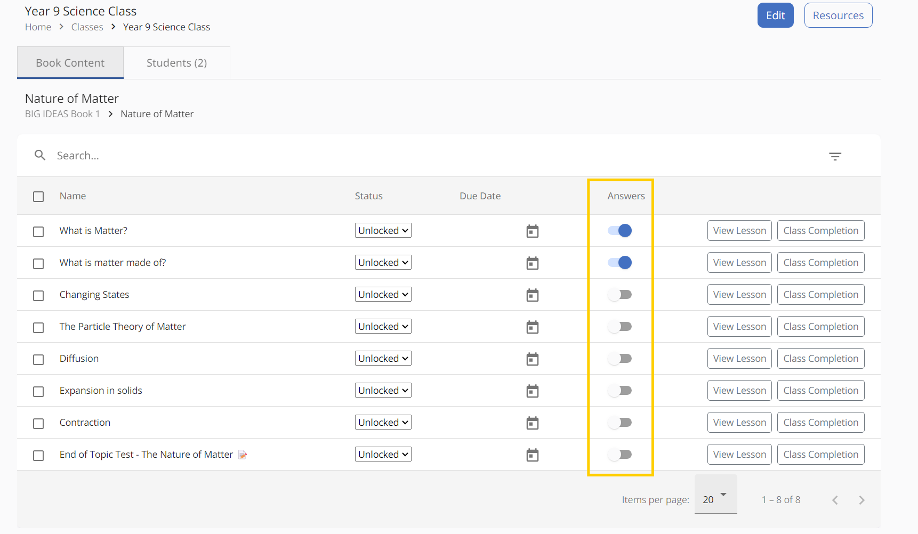Enable answers for The Particle Theory of Matter
Screen dimensions: 918x534
619,327
